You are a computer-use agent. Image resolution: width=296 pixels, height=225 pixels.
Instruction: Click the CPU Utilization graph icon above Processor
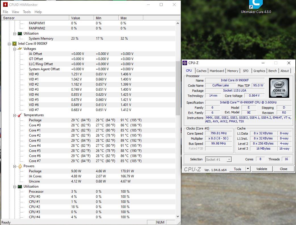[x=20, y=186]
